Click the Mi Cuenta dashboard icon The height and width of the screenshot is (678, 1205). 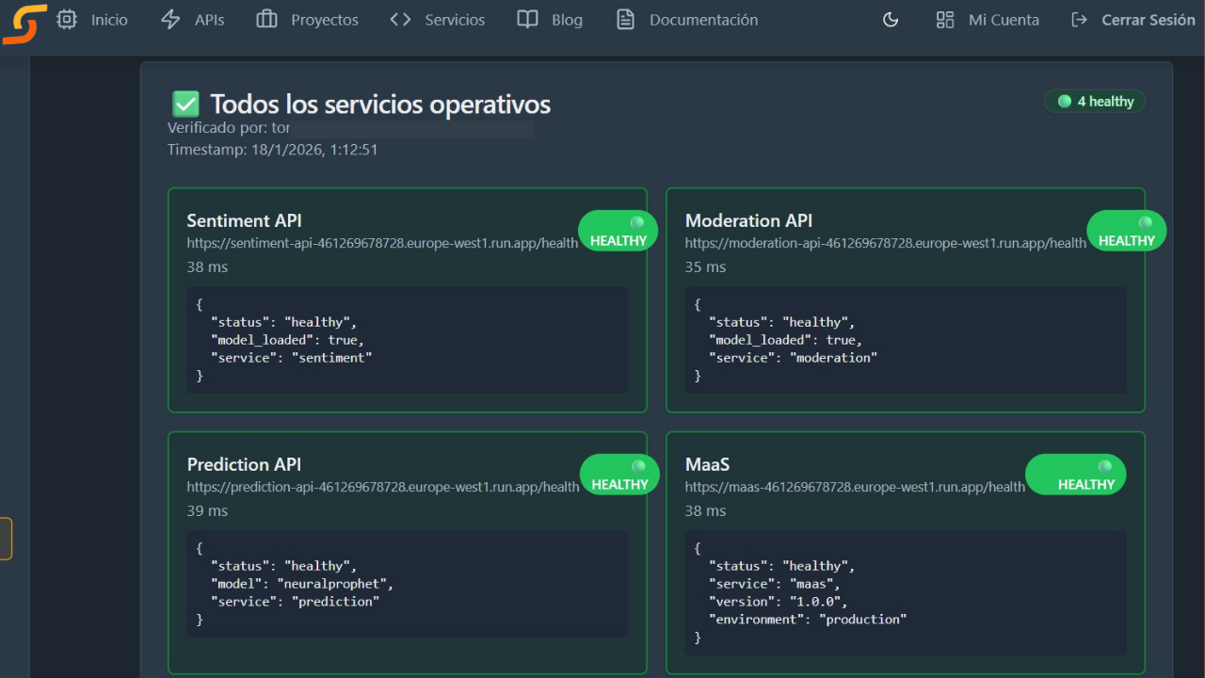pyautogui.click(x=945, y=20)
